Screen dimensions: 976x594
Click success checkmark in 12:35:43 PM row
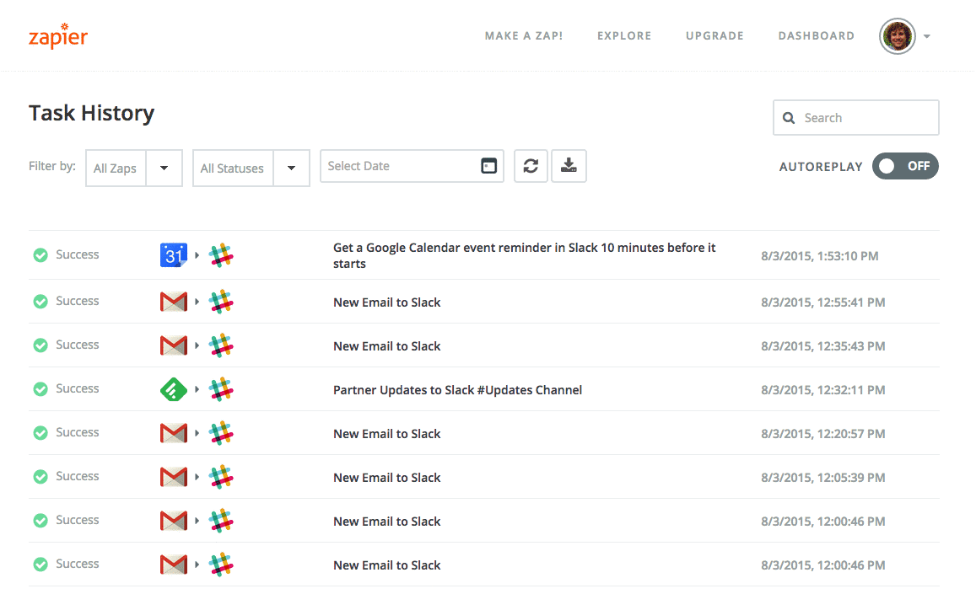pyautogui.click(x=40, y=345)
